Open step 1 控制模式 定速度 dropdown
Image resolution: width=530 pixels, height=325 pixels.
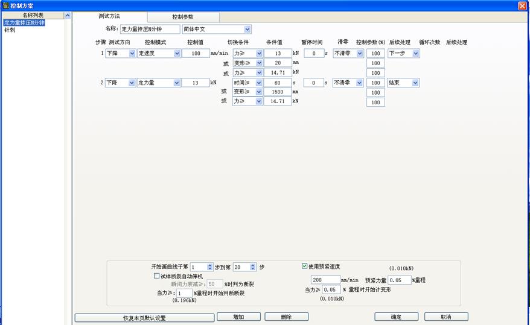coord(177,53)
